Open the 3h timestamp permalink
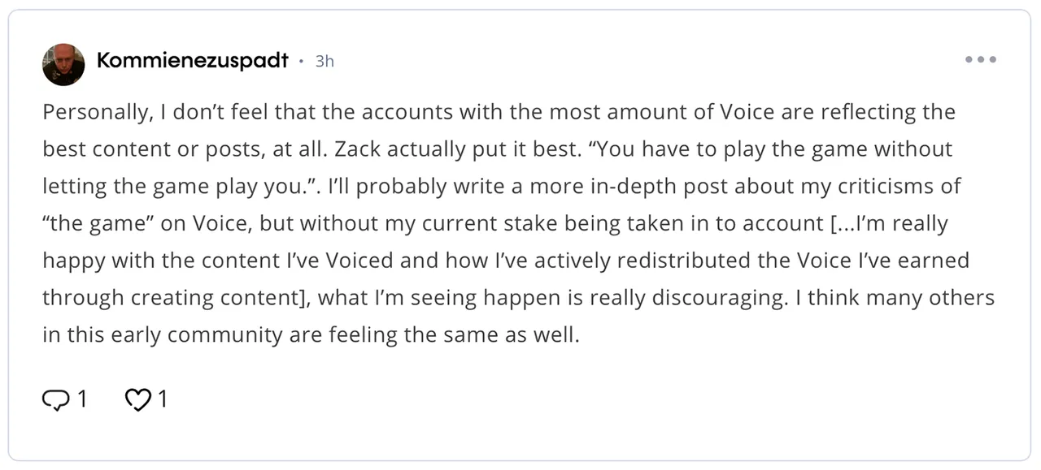The image size is (1041, 470). [324, 61]
